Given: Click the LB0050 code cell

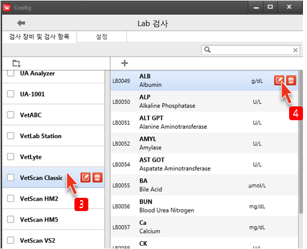Looking at the screenshot, I should [x=121, y=102].
